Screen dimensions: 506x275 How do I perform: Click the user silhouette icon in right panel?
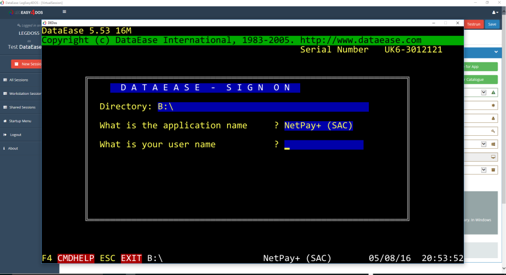tap(493, 118)
